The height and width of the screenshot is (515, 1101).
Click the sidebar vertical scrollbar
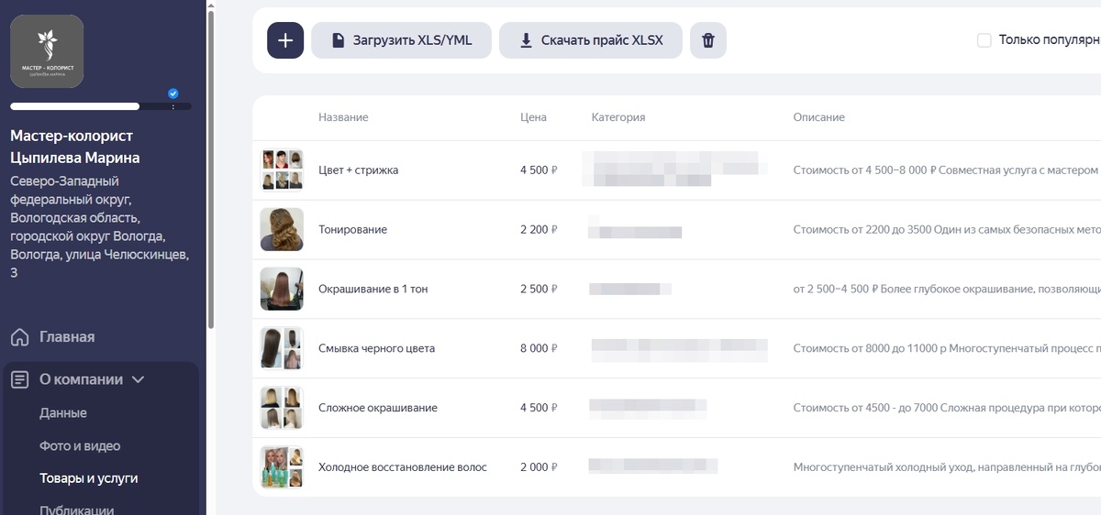click(x=210, y=165)
